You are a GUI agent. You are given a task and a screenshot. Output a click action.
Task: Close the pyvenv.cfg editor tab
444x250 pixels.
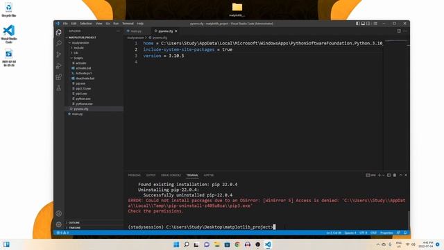(176, 31)
